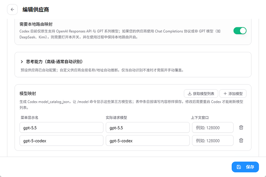This screenshot has height=177, width=266.
Task: Delete the gpt-5.5 model row
Action: (241, 127)
